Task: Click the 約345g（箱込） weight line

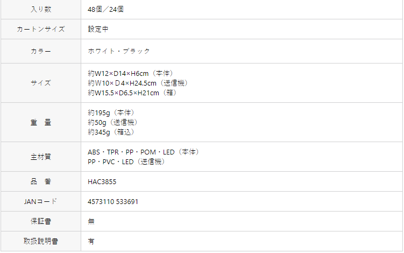Action: click(111, 132)
